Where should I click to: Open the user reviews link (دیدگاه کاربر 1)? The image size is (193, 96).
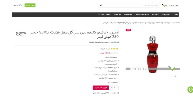(x=105, y=49)
